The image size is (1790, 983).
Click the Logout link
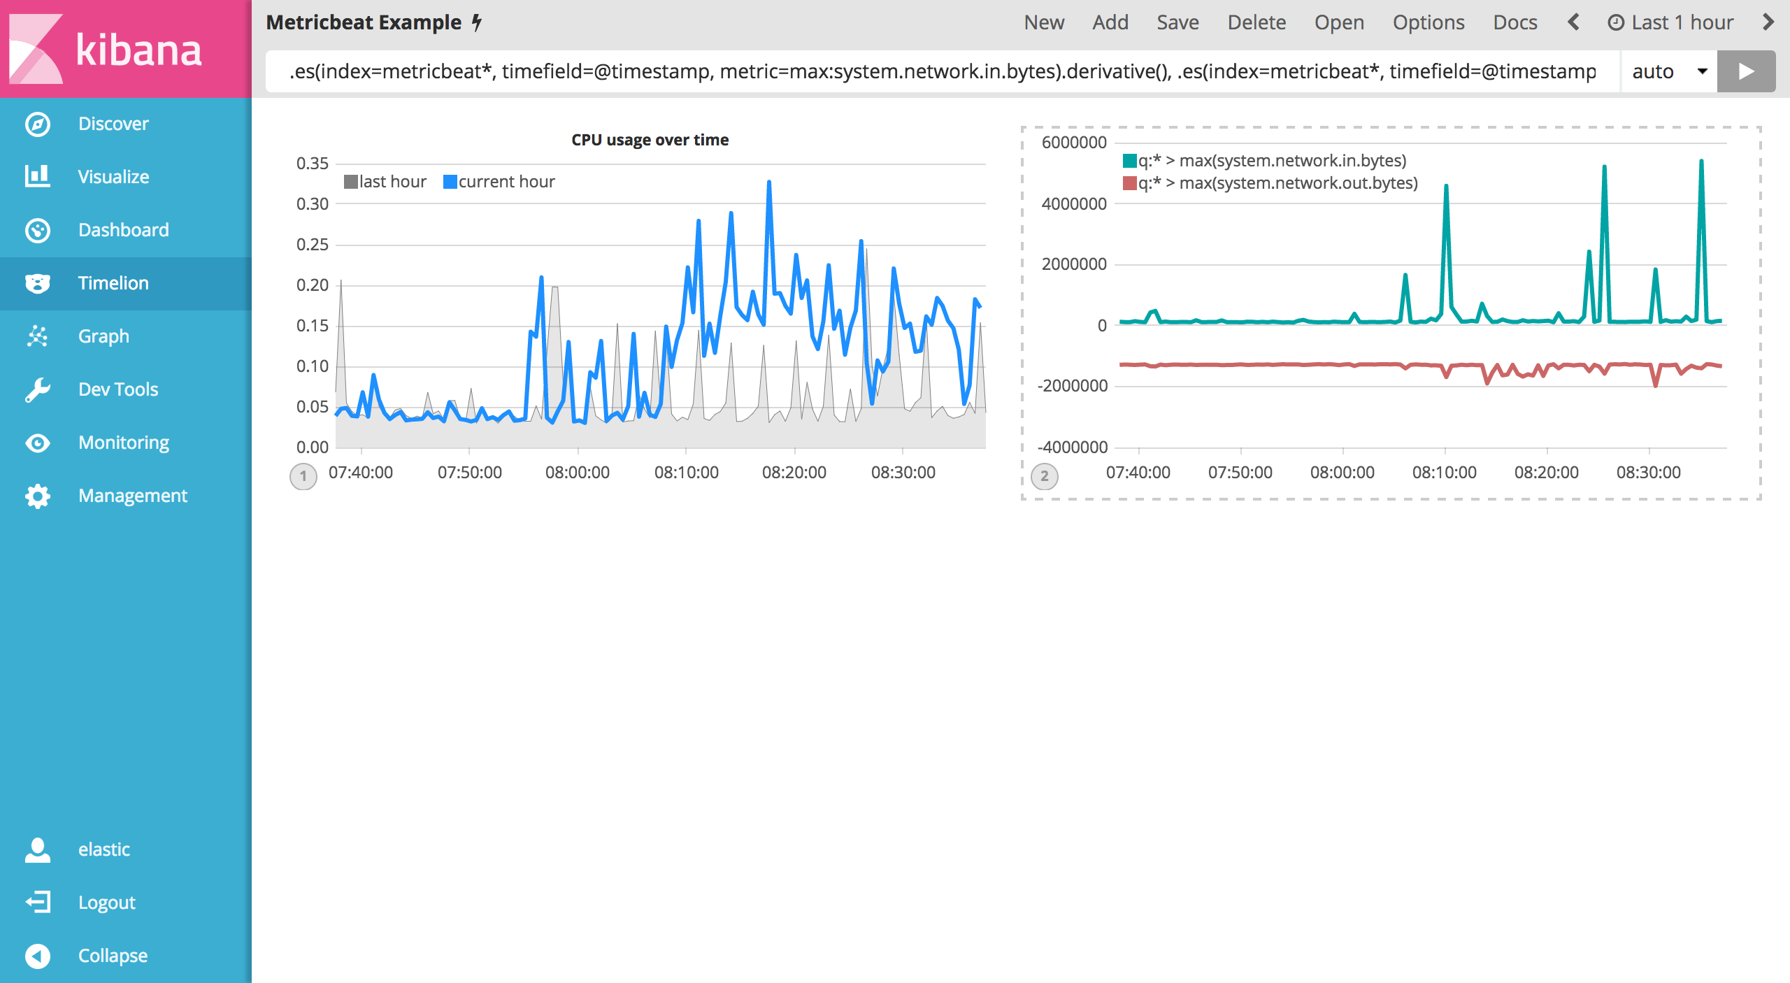pyautogui.click(x=106, y=903)
